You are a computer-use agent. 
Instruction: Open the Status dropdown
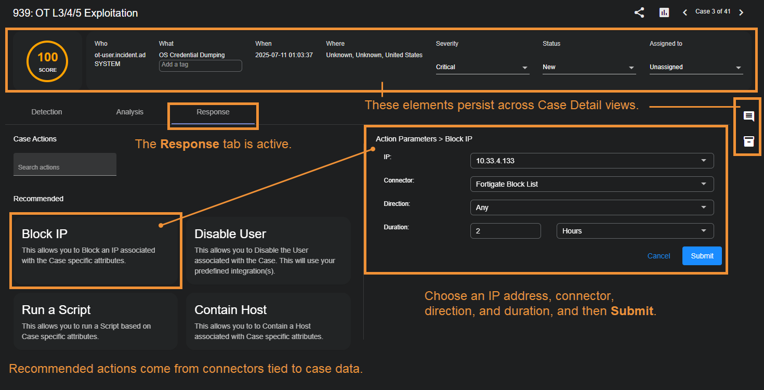click(x=589, y=67)
